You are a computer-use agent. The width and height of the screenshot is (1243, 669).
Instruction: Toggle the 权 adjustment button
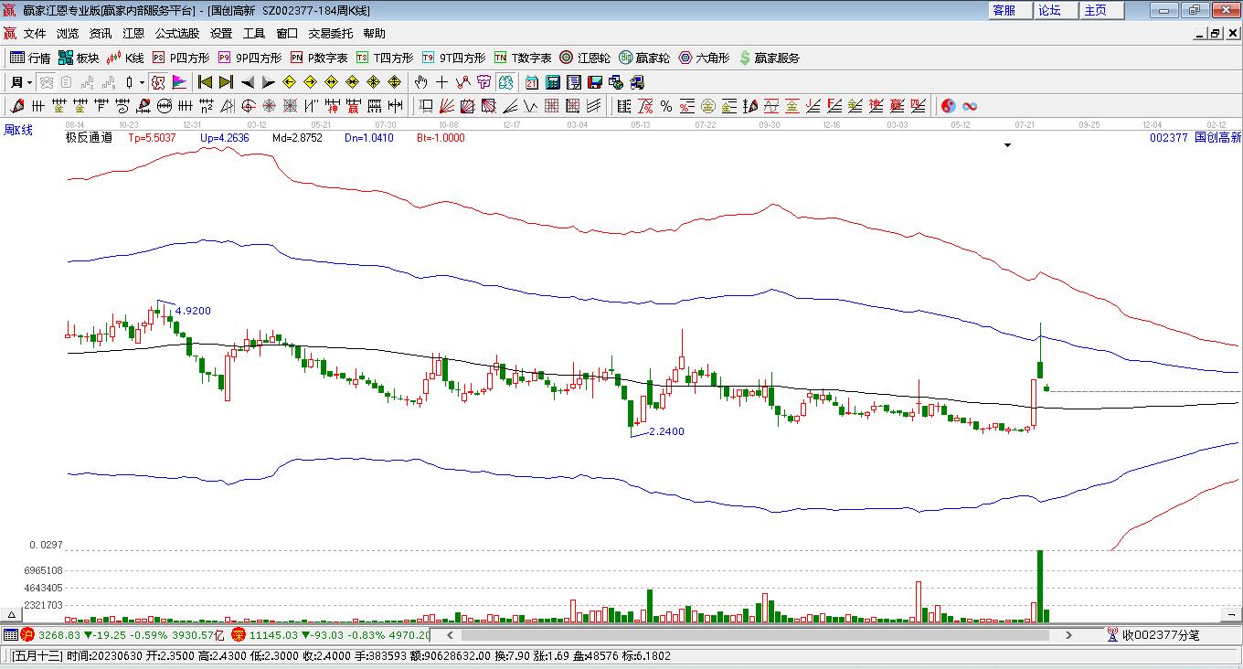point(157,82)
